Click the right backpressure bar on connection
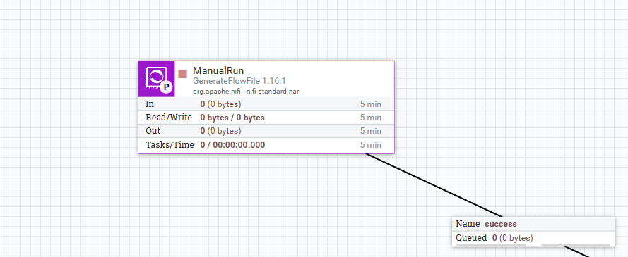The image size is (628, 257). click(x=576, y=244)
